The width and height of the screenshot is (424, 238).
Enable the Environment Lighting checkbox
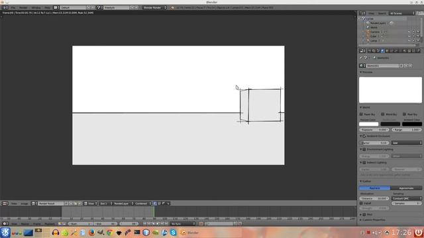click(x=364, y=149)
